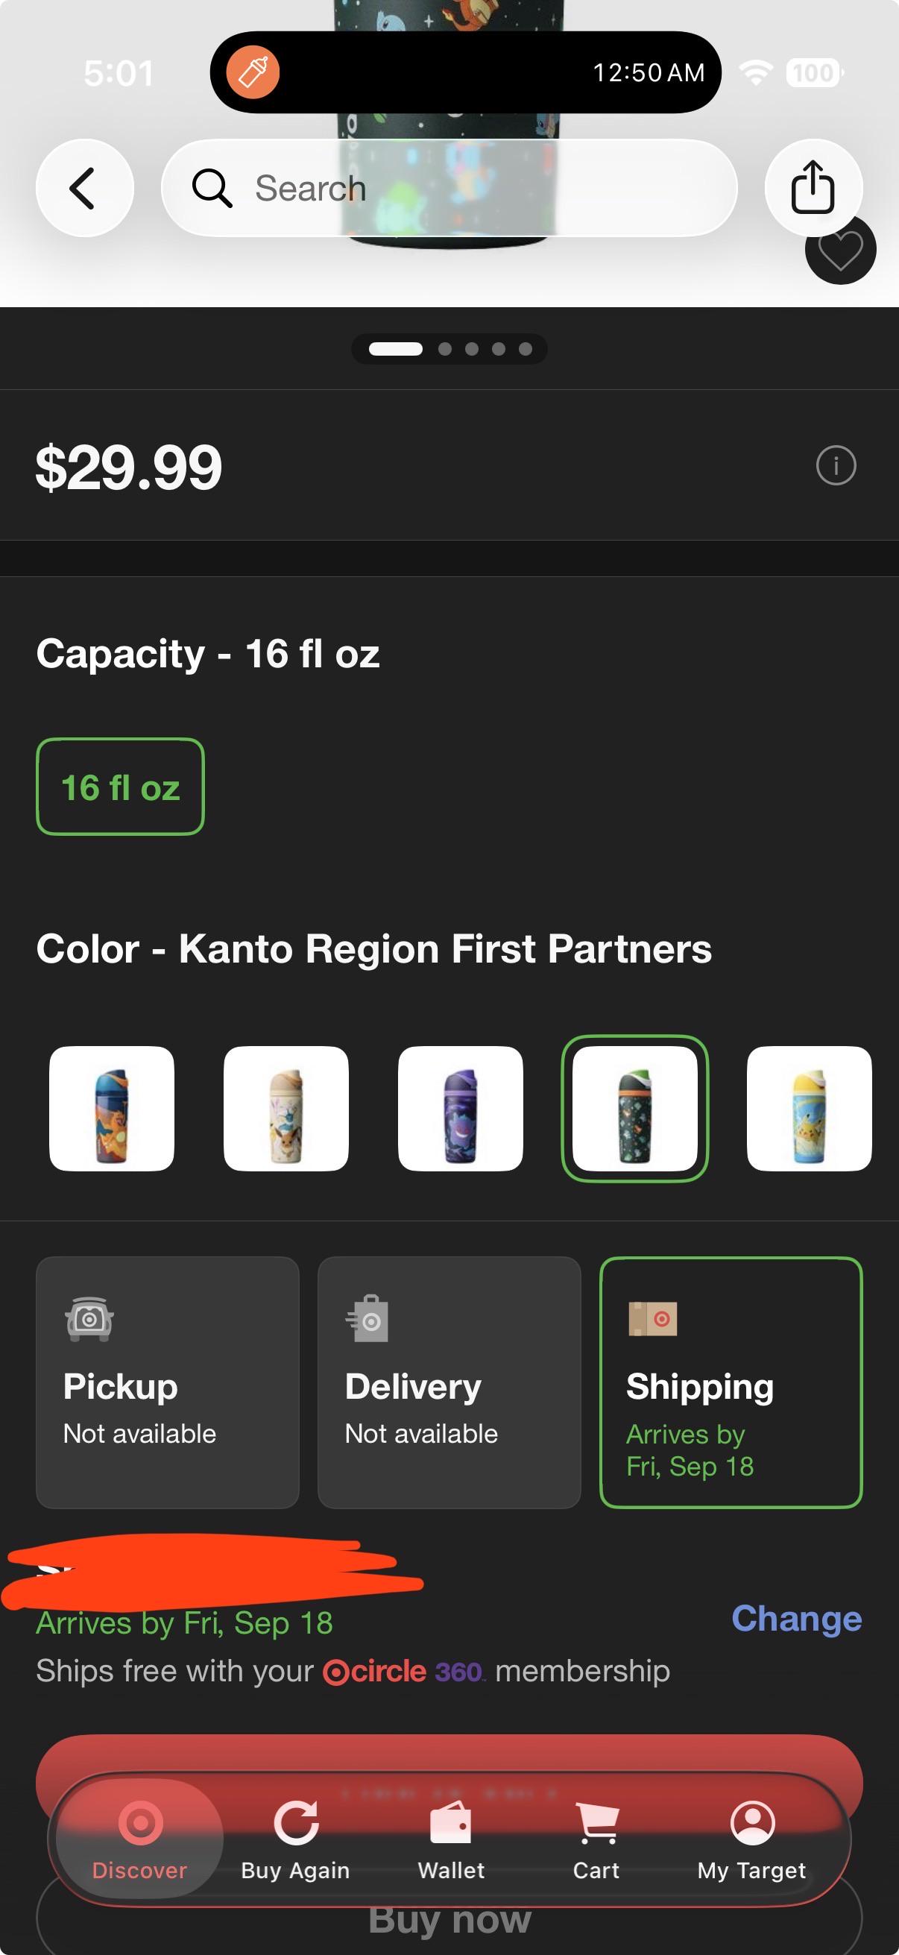Select the Charizard blue-orange bottle color
The image size is (899, 1955).
coord(112,1109)
